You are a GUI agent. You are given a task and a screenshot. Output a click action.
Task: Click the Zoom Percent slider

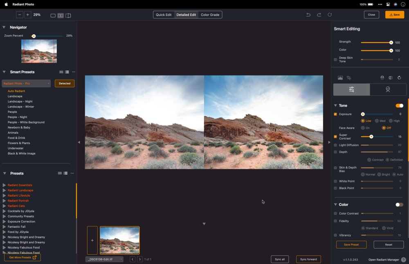point(47,36)
